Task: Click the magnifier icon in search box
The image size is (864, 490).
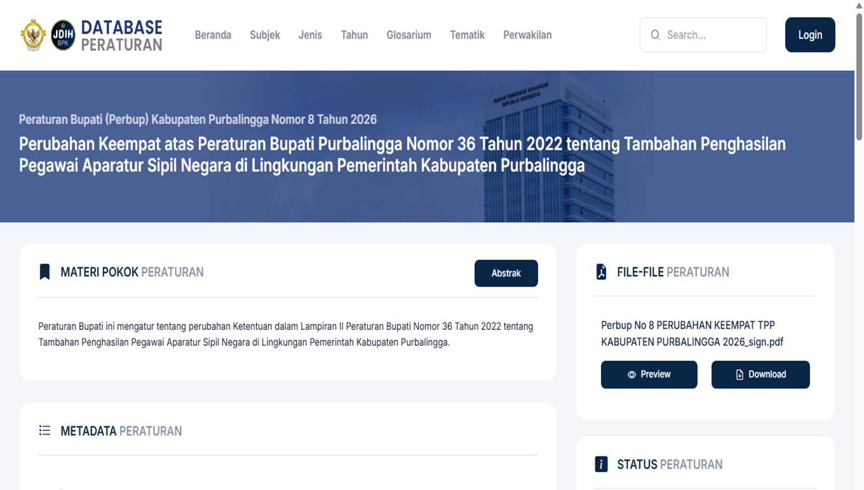Action: 656,35
